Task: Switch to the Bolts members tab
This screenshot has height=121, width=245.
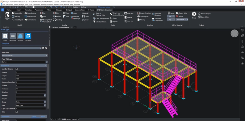Action: 43,117
